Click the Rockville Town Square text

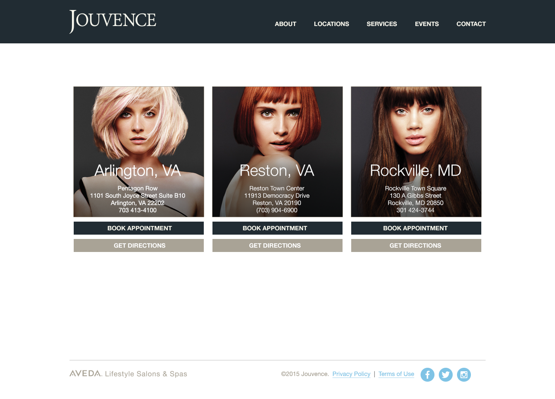[415, 188]
